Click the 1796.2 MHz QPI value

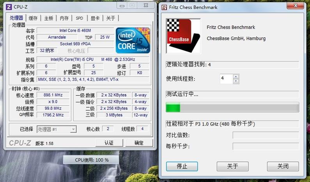53,115
